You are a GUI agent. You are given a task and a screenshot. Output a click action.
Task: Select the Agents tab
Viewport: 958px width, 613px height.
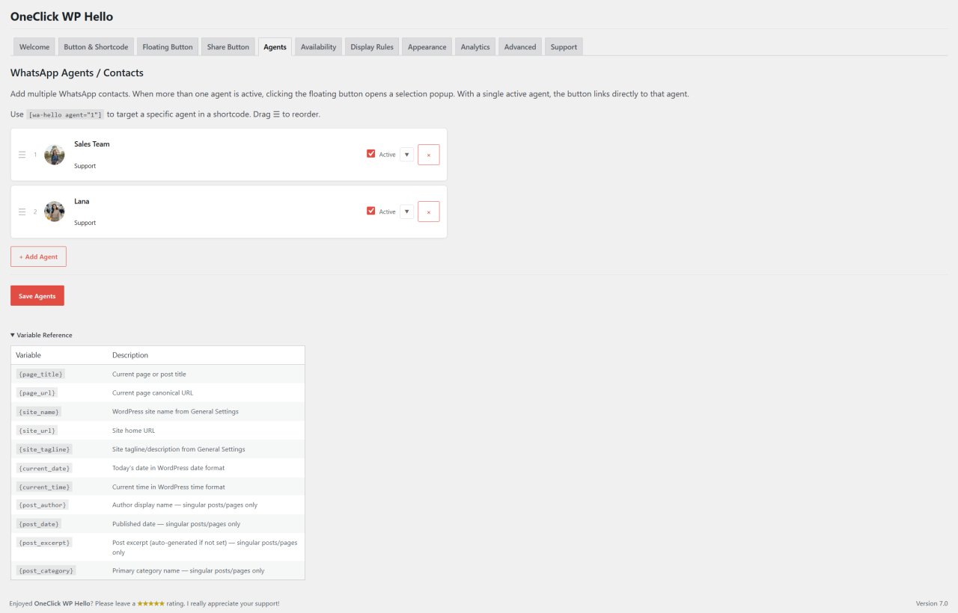point(275,46)
